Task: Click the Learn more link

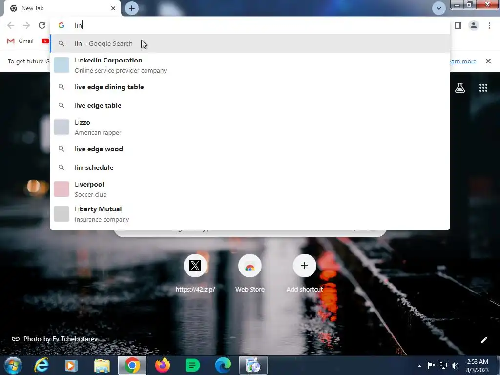Action: coord(463,61)
